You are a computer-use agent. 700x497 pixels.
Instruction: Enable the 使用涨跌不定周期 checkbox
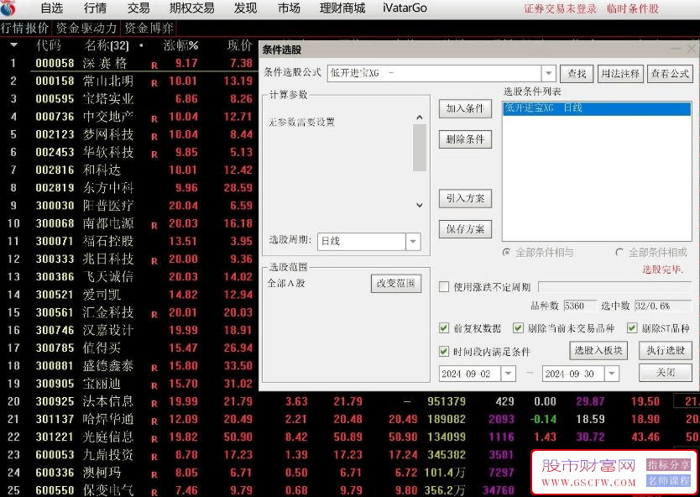coord(444,286)
